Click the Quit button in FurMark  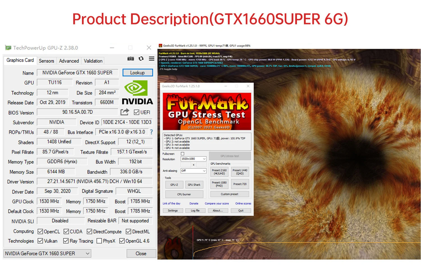[241, 211]
